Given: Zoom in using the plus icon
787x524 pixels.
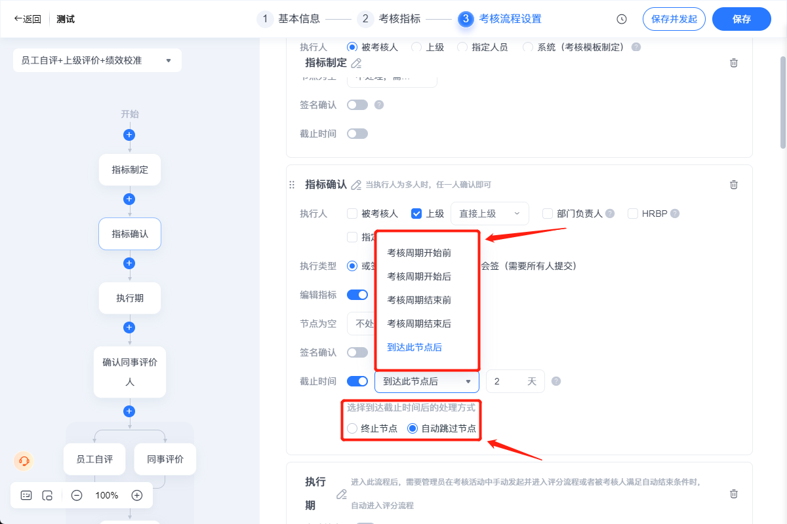Looking at the screenshot, I should pyautogui.click(x=136, y=496).
